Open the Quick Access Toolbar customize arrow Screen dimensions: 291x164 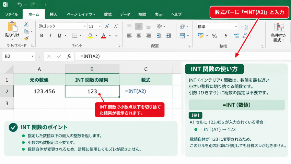[x=45, y=4]
